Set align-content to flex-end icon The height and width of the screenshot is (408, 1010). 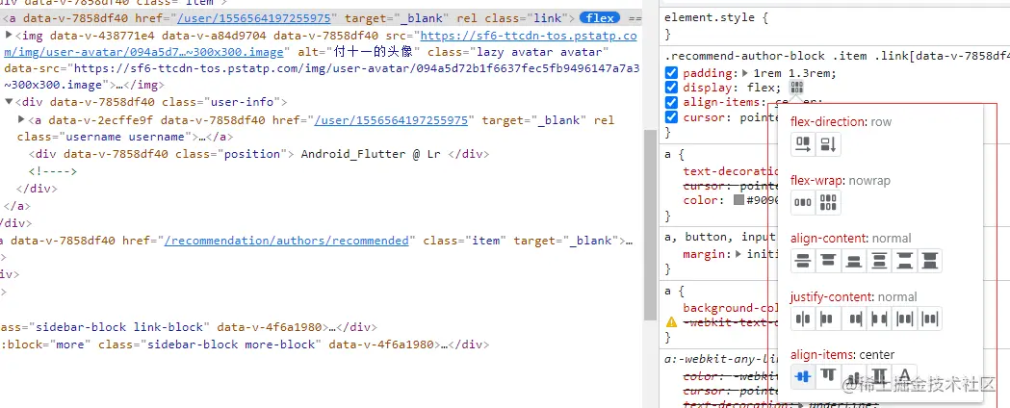(853, 261)
